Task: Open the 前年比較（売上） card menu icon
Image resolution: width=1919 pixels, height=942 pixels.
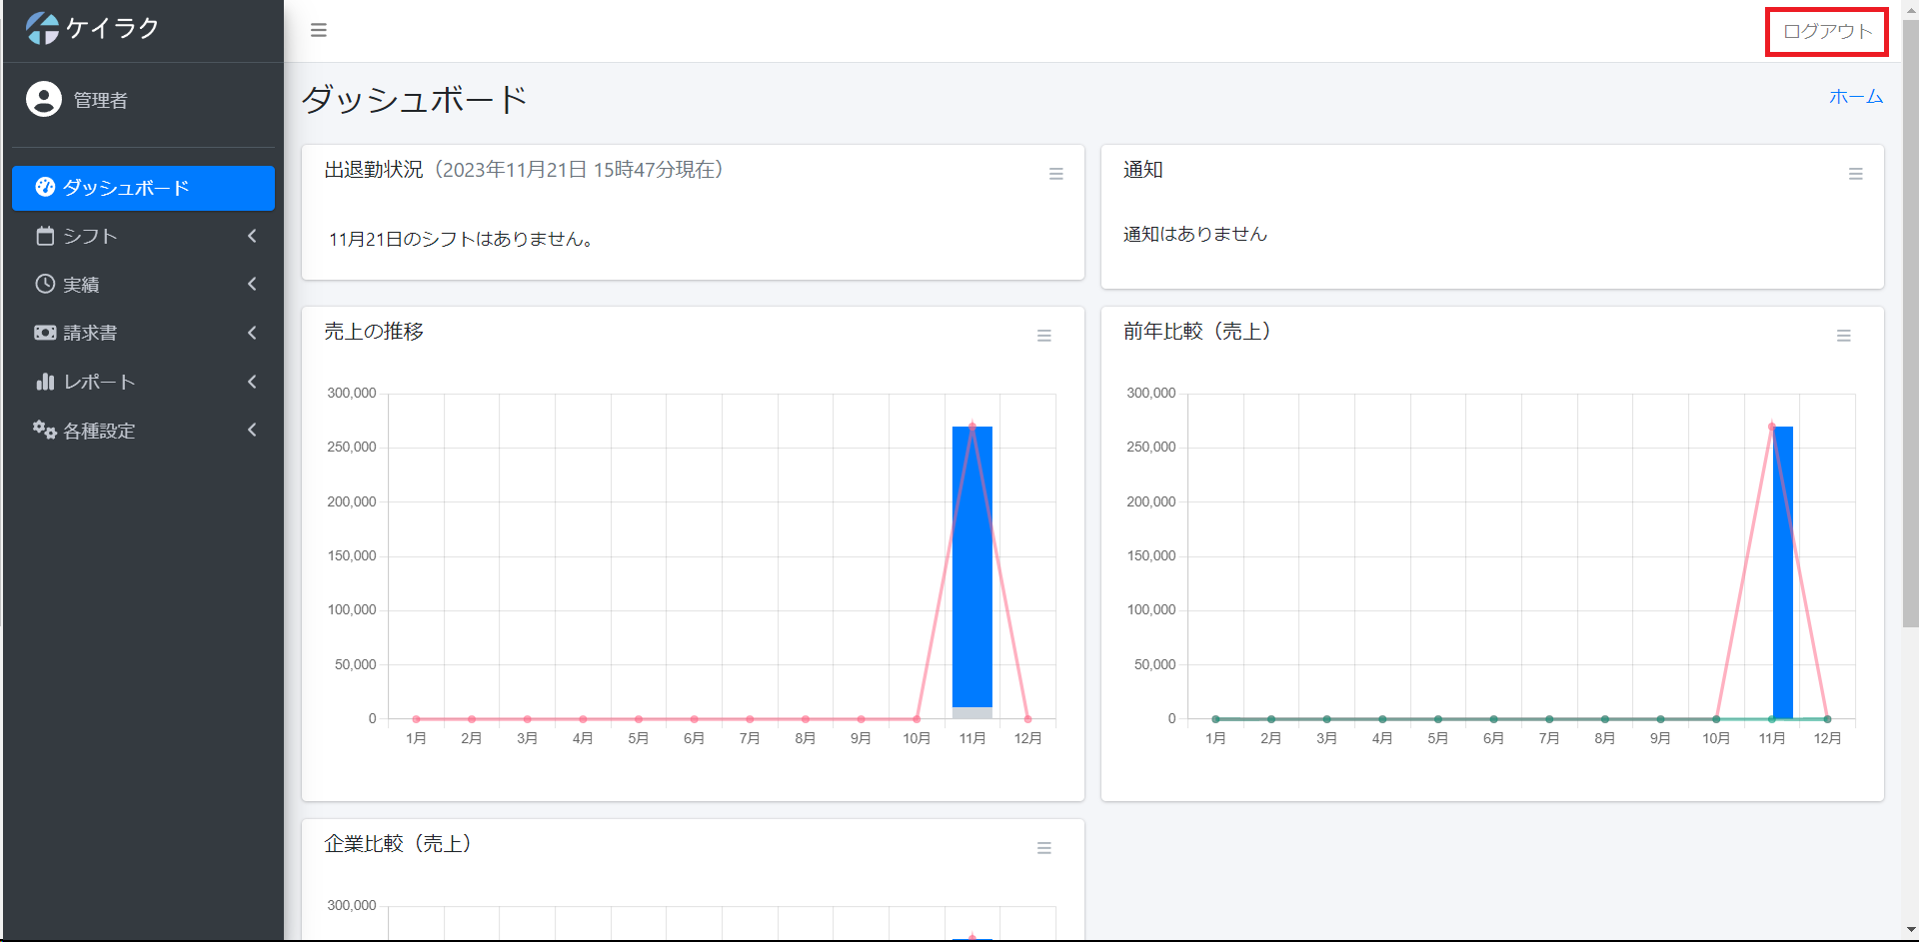Action: coord(1843,336)
